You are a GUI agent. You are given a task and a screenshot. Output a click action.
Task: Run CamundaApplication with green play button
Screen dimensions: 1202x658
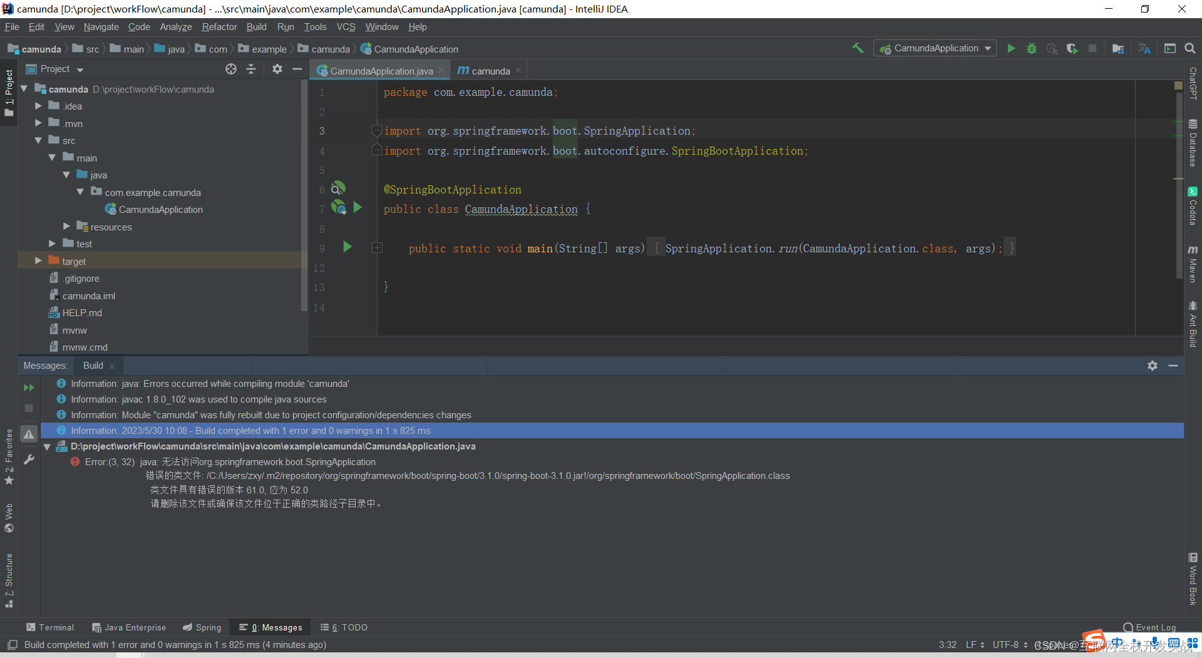click(x=1011, y=48)
